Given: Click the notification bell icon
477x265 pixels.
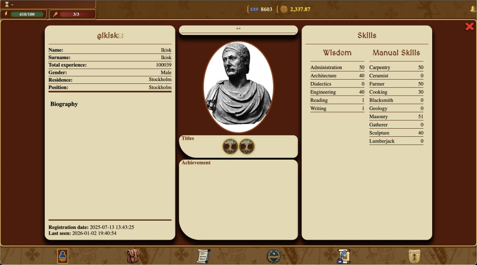Looking at the screenshot, I should [x=473, y=9].
